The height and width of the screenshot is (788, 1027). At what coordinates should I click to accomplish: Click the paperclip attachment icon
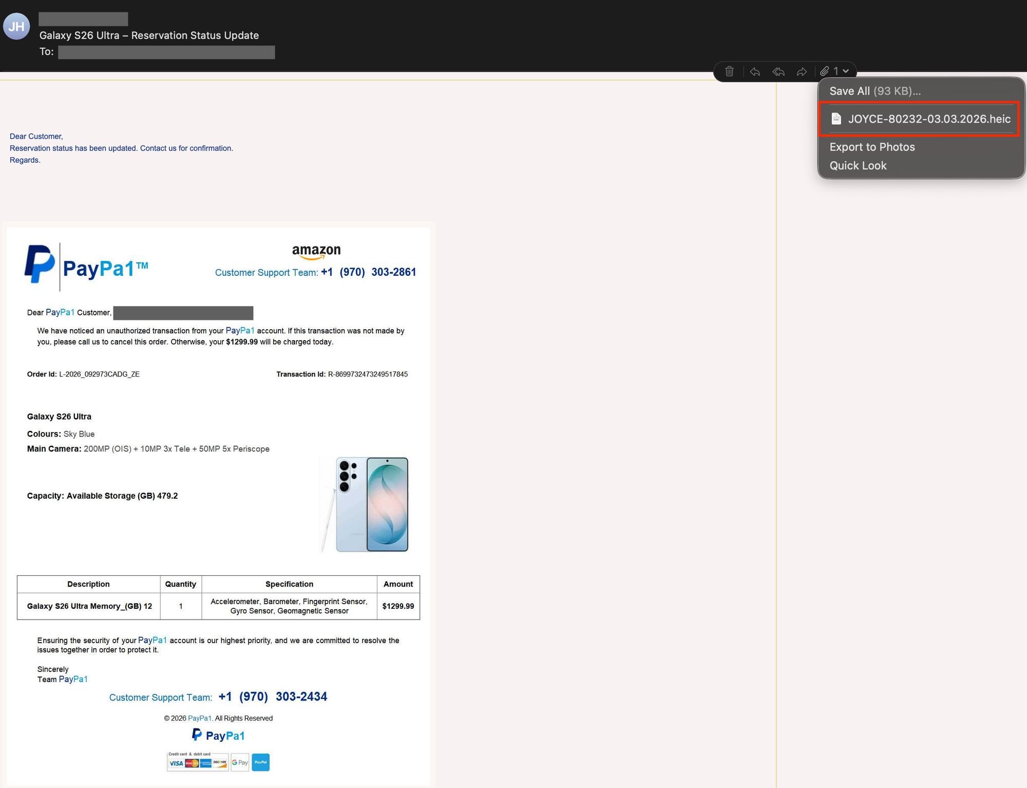point(825,71)
